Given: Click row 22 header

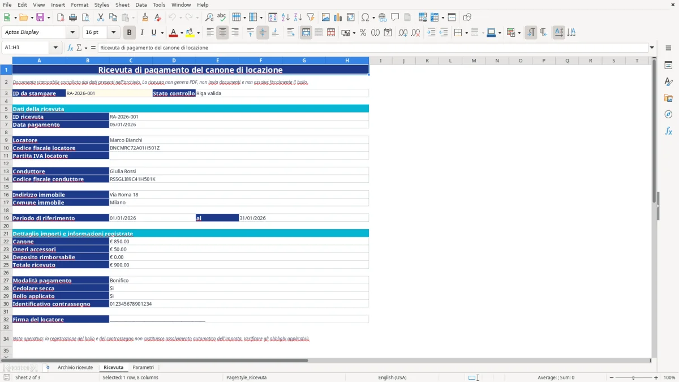Looking at the screenshot, I should 6,242.
